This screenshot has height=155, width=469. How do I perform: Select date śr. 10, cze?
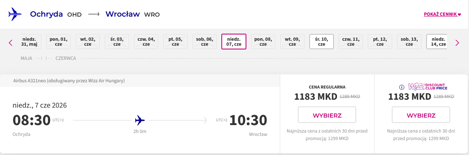tap(321, 42)
